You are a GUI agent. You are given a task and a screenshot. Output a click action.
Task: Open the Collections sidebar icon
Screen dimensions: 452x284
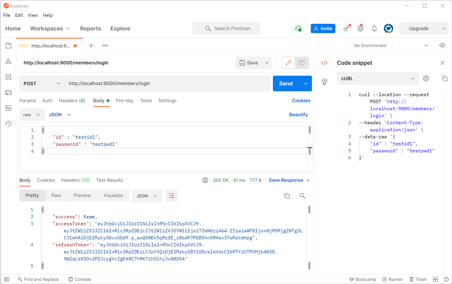click(x=8, y=46)
